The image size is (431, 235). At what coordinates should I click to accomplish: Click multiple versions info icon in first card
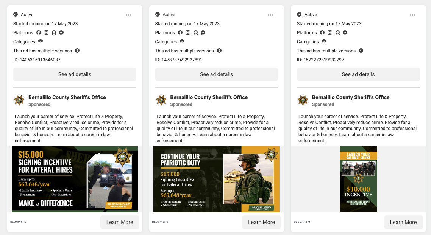pyautogui.click(x=77, y=51)
